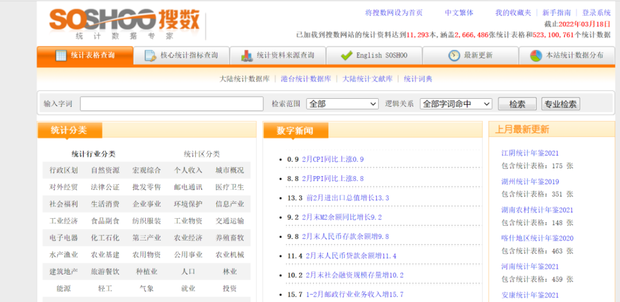The height and width of the screenshot is (302, 620).
Task: Open news 2月CPI同比上涨0.9
Action: click(332, 159)
